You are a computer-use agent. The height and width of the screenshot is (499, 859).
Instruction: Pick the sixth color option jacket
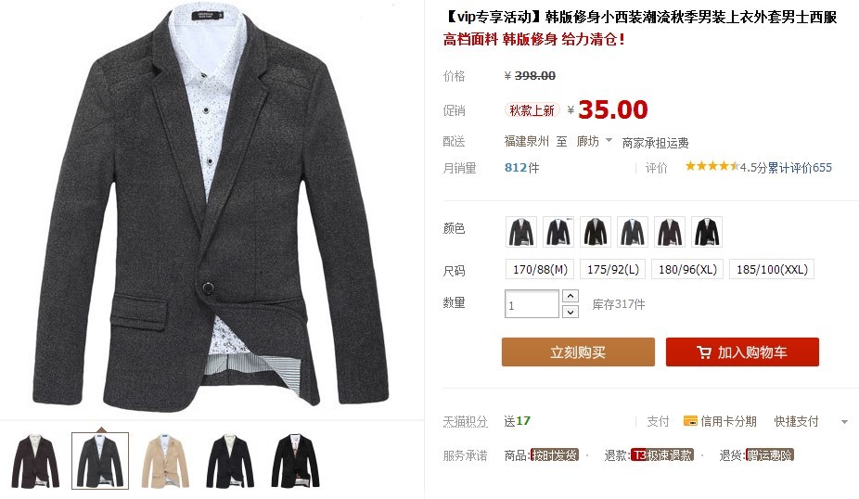tap(707, 232)
